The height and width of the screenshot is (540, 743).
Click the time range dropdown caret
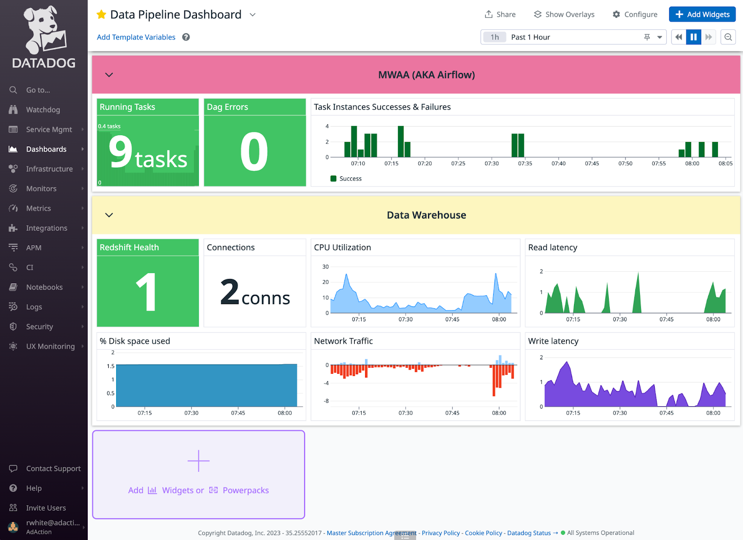coord(659,37)
